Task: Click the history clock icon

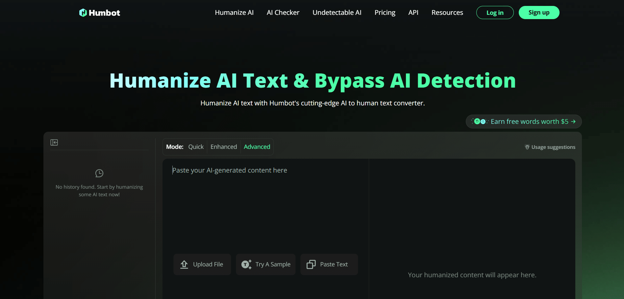Action: click(99, 173)
